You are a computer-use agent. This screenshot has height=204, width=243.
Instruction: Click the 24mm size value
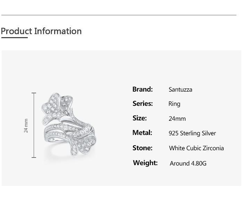pos(177,119)
